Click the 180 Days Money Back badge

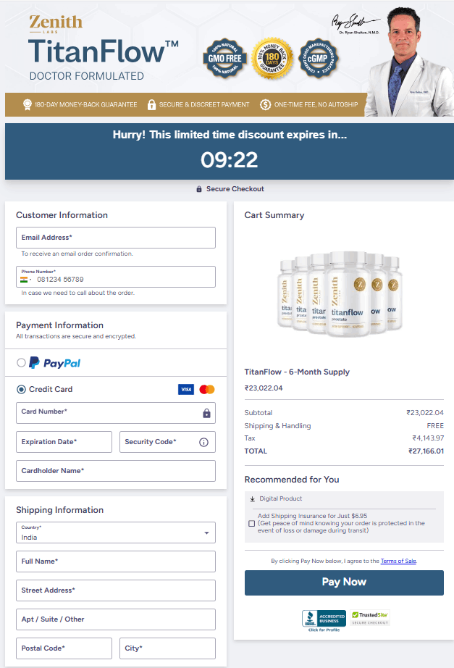(272, 59)
